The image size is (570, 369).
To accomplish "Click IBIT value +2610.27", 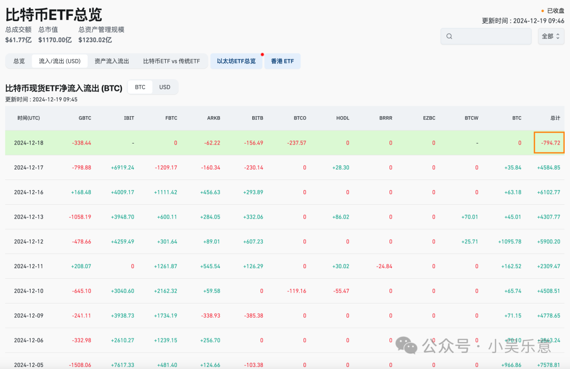I will [122, 340].
